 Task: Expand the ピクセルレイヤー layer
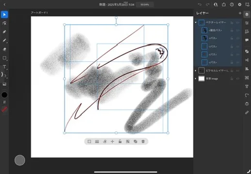196,71
